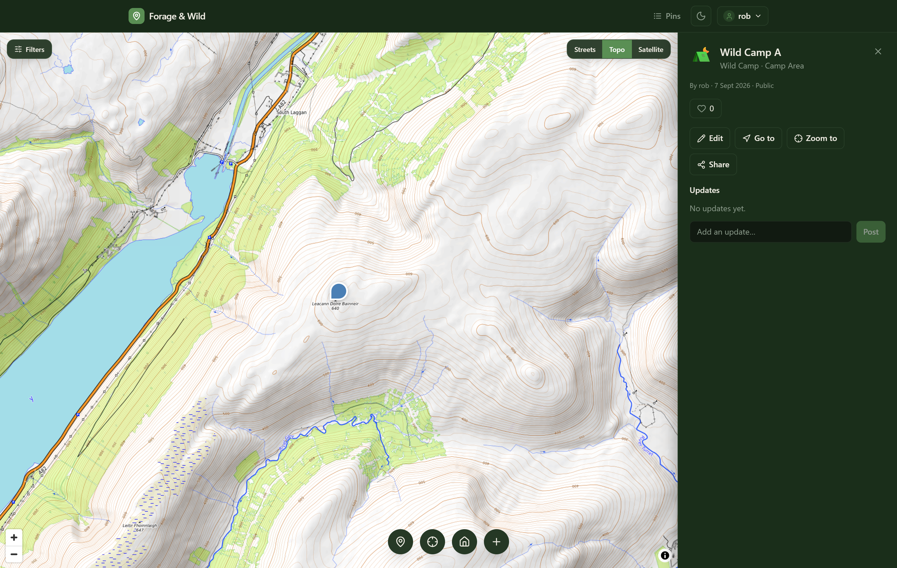Zoom to the Wild Camp A pin
The width and height of the screenshot is (897, 568).
[x=815, y=138]
